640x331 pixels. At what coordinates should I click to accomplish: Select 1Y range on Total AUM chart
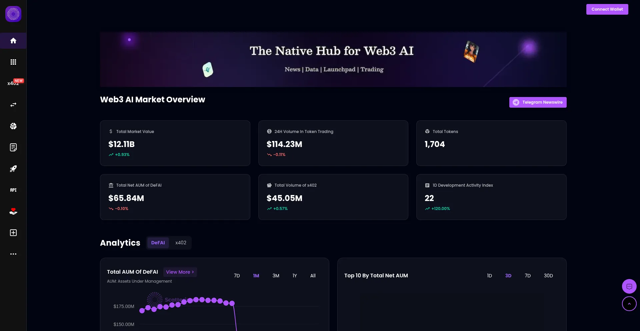(295, 276)
